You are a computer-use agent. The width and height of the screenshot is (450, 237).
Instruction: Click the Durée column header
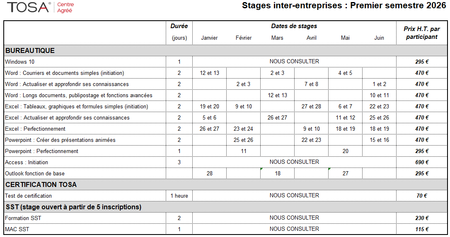click(179, 26)
